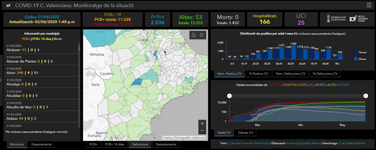Image resolution: width=376 pixels, height=150 pixels.
Task: Zoom in on the map with plus
Action: (x=202, y=124)
